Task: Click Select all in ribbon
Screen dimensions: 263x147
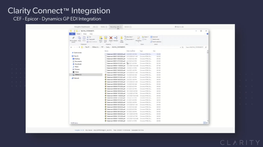Action: (x=154, y=37)
